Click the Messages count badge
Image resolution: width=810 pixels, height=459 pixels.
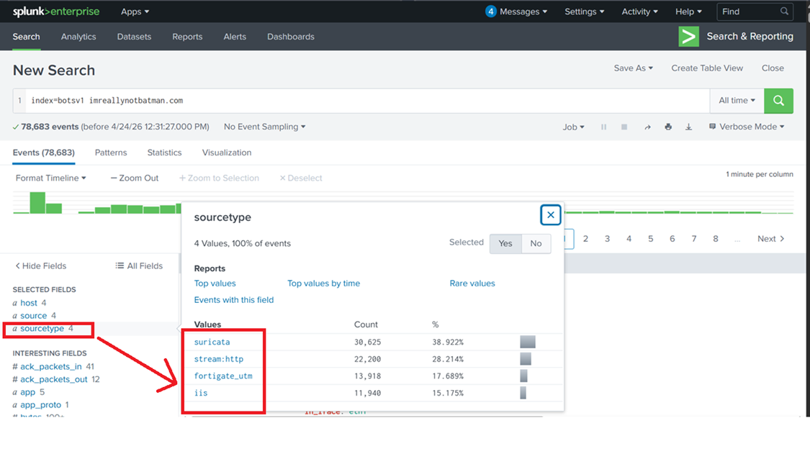pos(491,12)
